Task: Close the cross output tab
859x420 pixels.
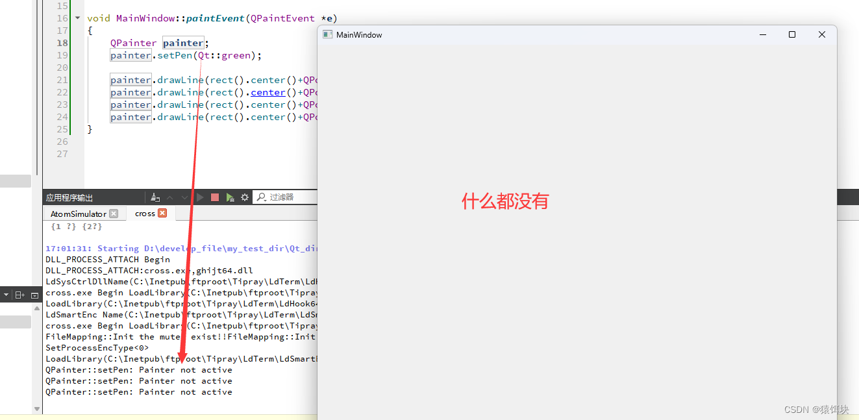Action: point(162,213)
